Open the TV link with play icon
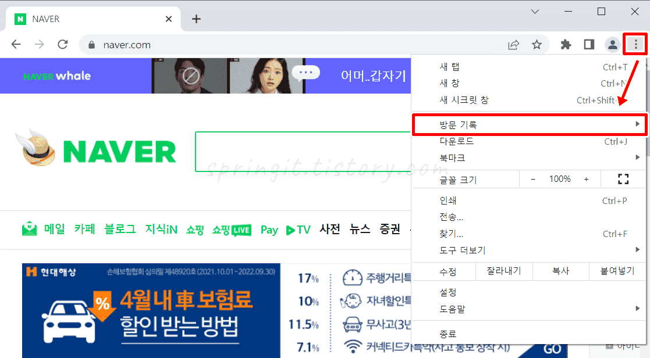The image size is (650, 358). 298,230
